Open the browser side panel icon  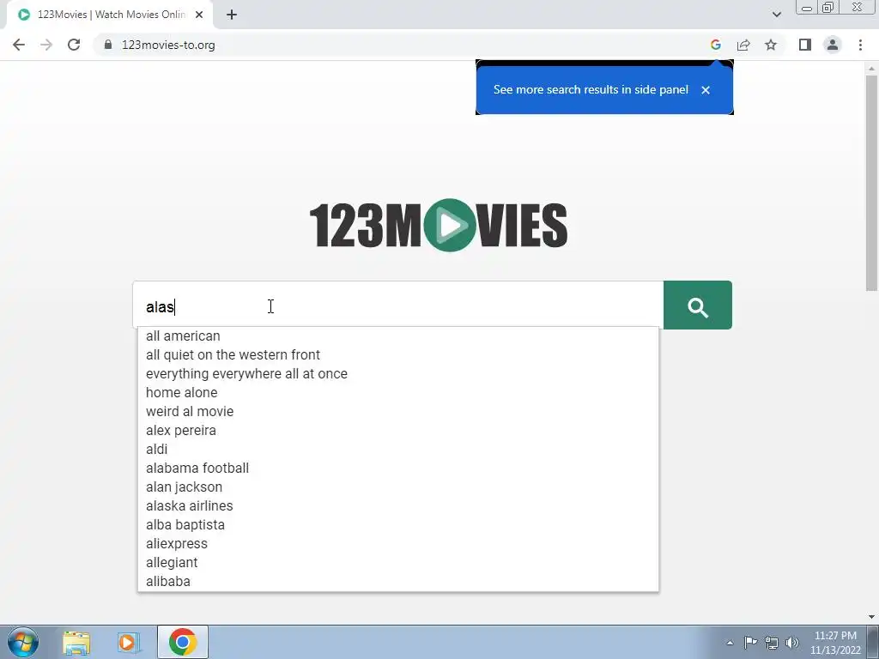[x=805, y=45]
